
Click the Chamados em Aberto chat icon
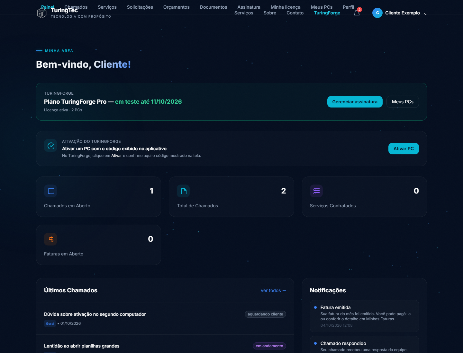tap(50, 191)
